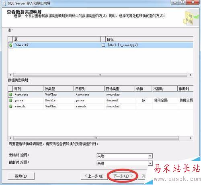Click the price destination column cell
The image size is (201, 185).
tap(89, 101)
